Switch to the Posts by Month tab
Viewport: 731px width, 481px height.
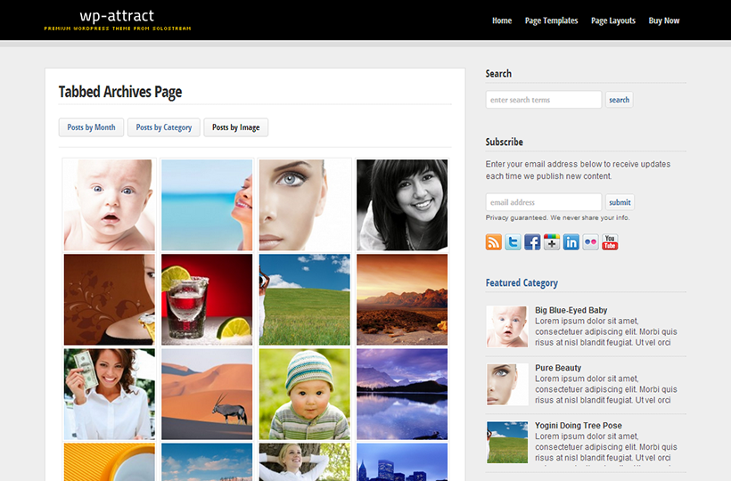[91, 127]
